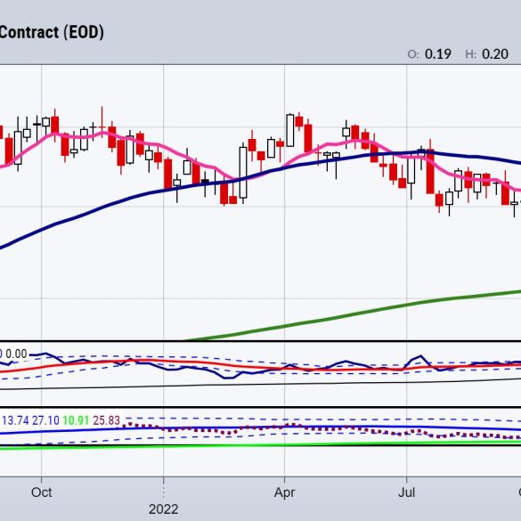Click the Oct label on time axis
The width and height of the screenshot is (521, 521).
(42, 493)
